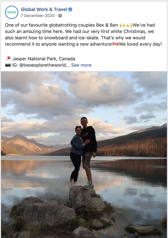Click the gear icon beside the post date
168x238 pixels.
pyautogui.click(x=60, y=15)
